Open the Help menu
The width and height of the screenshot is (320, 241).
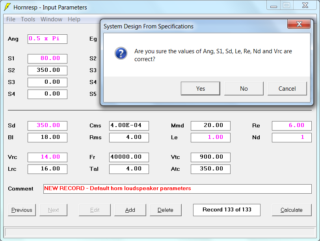tap(74, 19)
